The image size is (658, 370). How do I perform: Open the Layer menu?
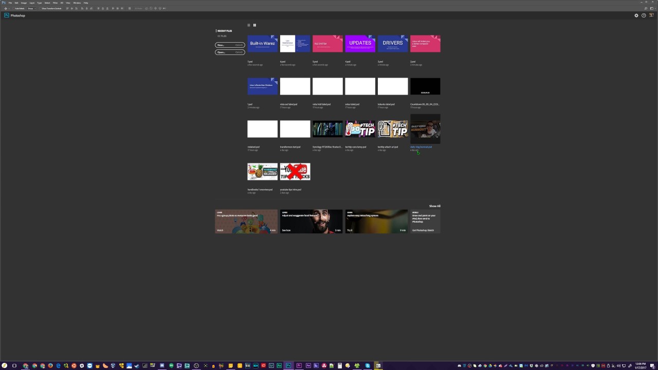pos(32,3)
